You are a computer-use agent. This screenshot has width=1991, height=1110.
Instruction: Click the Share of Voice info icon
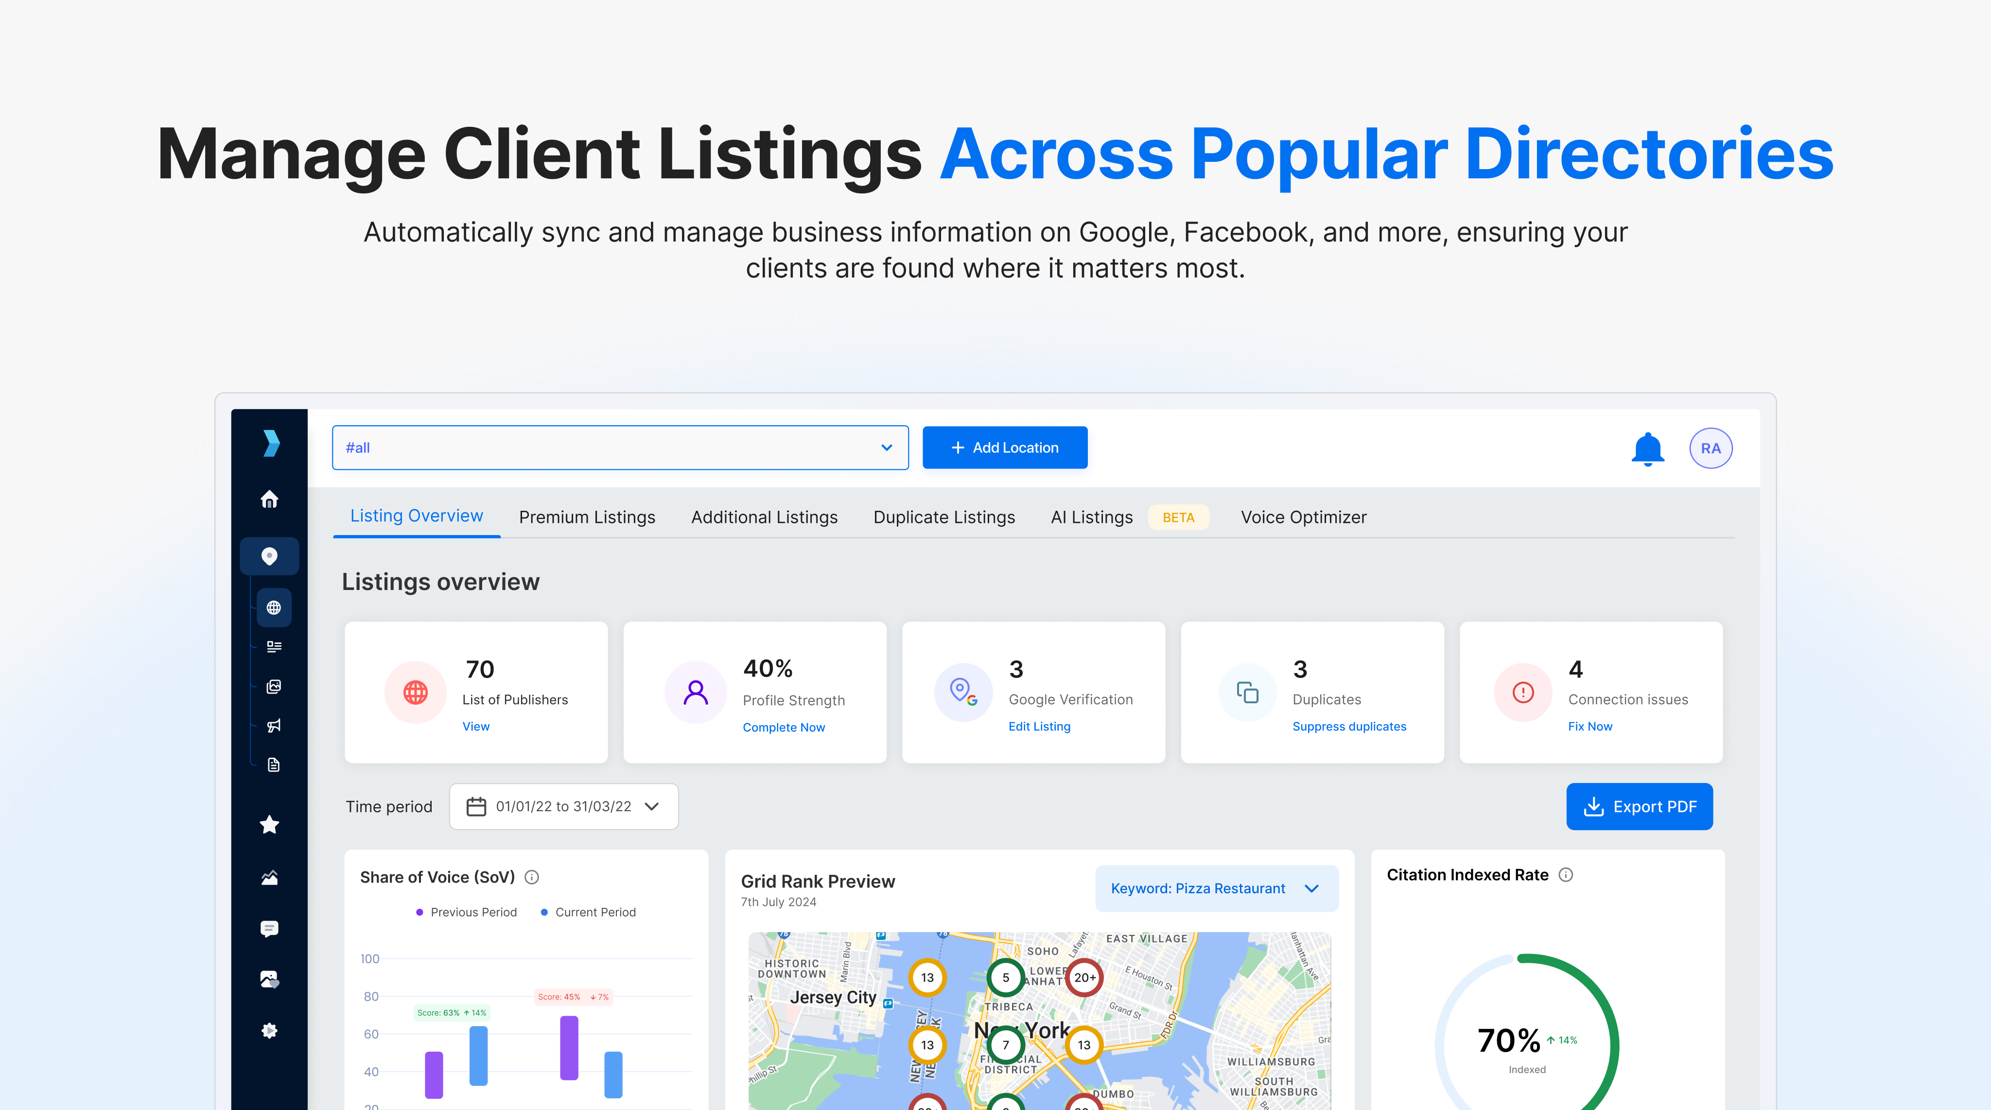point(532,877)
